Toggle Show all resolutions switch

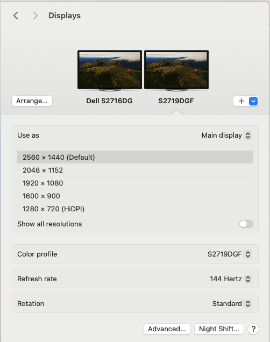pyautogui.click(x=246, y=224)
